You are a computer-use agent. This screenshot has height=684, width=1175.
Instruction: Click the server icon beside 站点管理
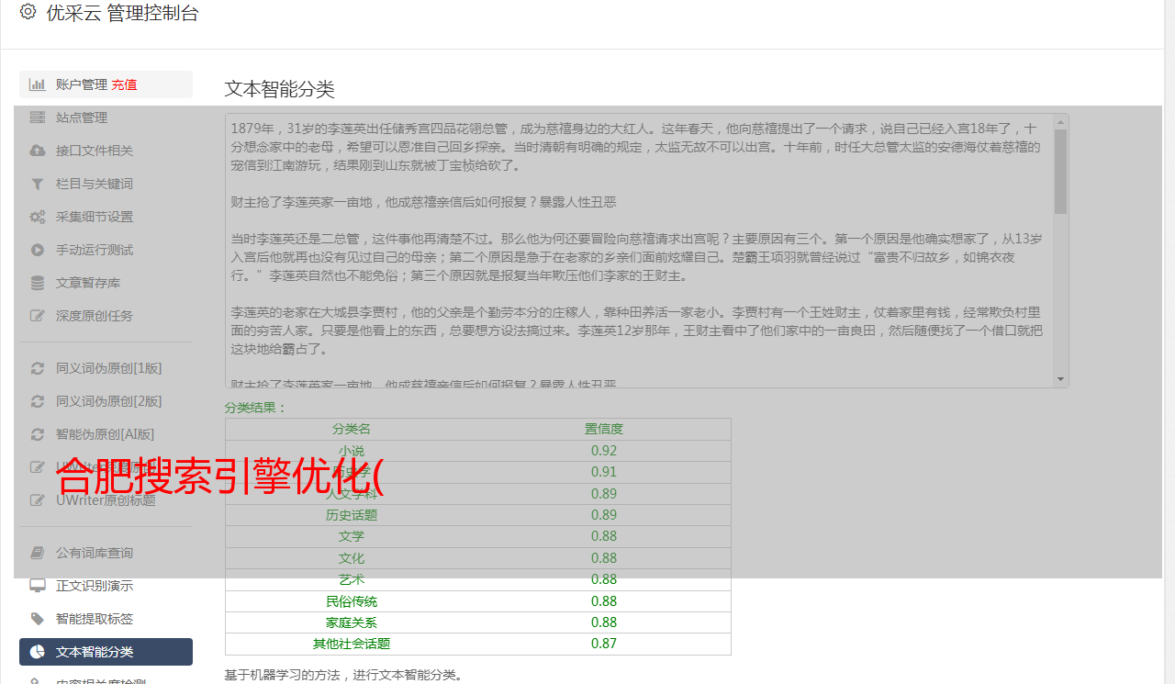click(x=37, y=118)
